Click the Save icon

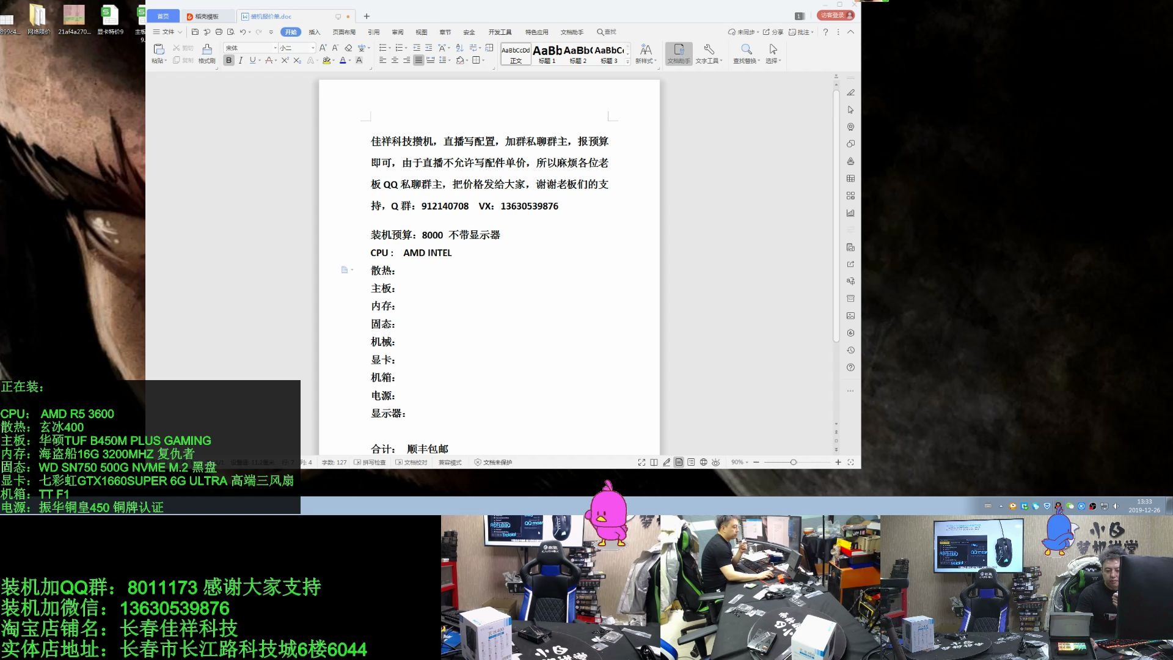pos(195,32)
